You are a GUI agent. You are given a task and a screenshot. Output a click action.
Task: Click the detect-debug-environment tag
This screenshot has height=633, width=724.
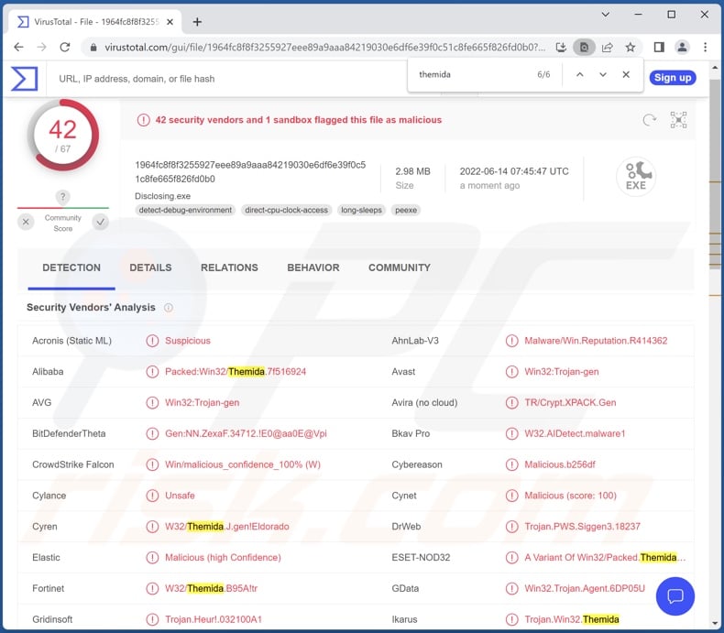pos(185,210)
